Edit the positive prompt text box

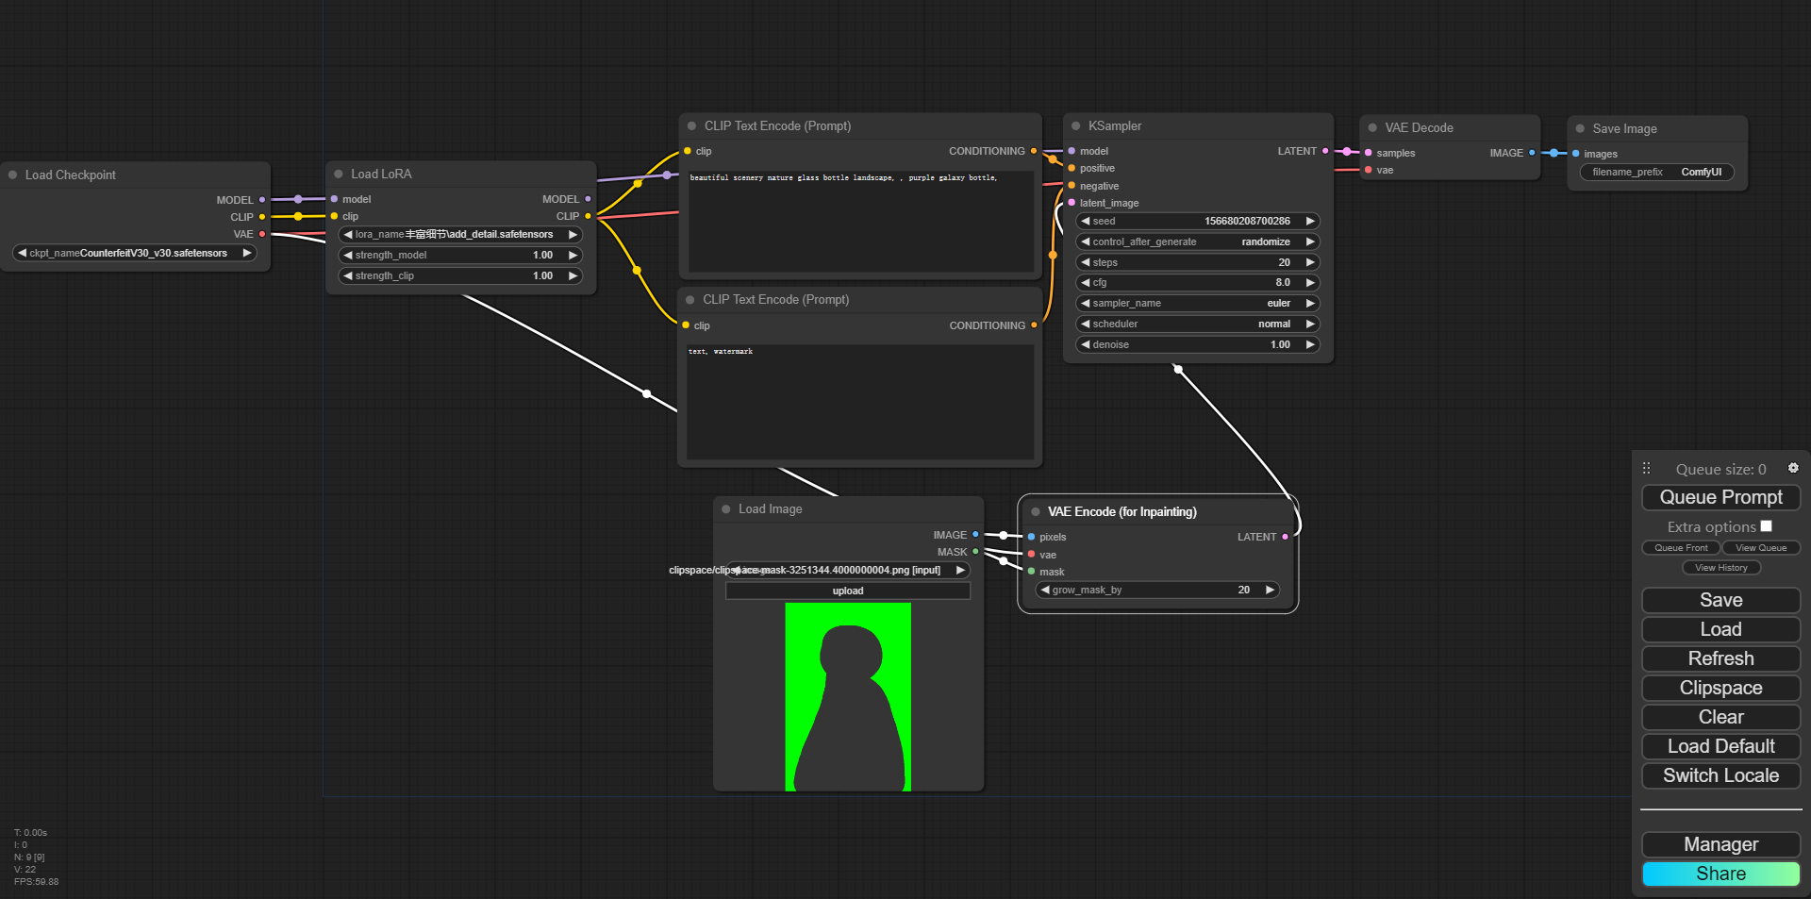(x=861, y=222)
